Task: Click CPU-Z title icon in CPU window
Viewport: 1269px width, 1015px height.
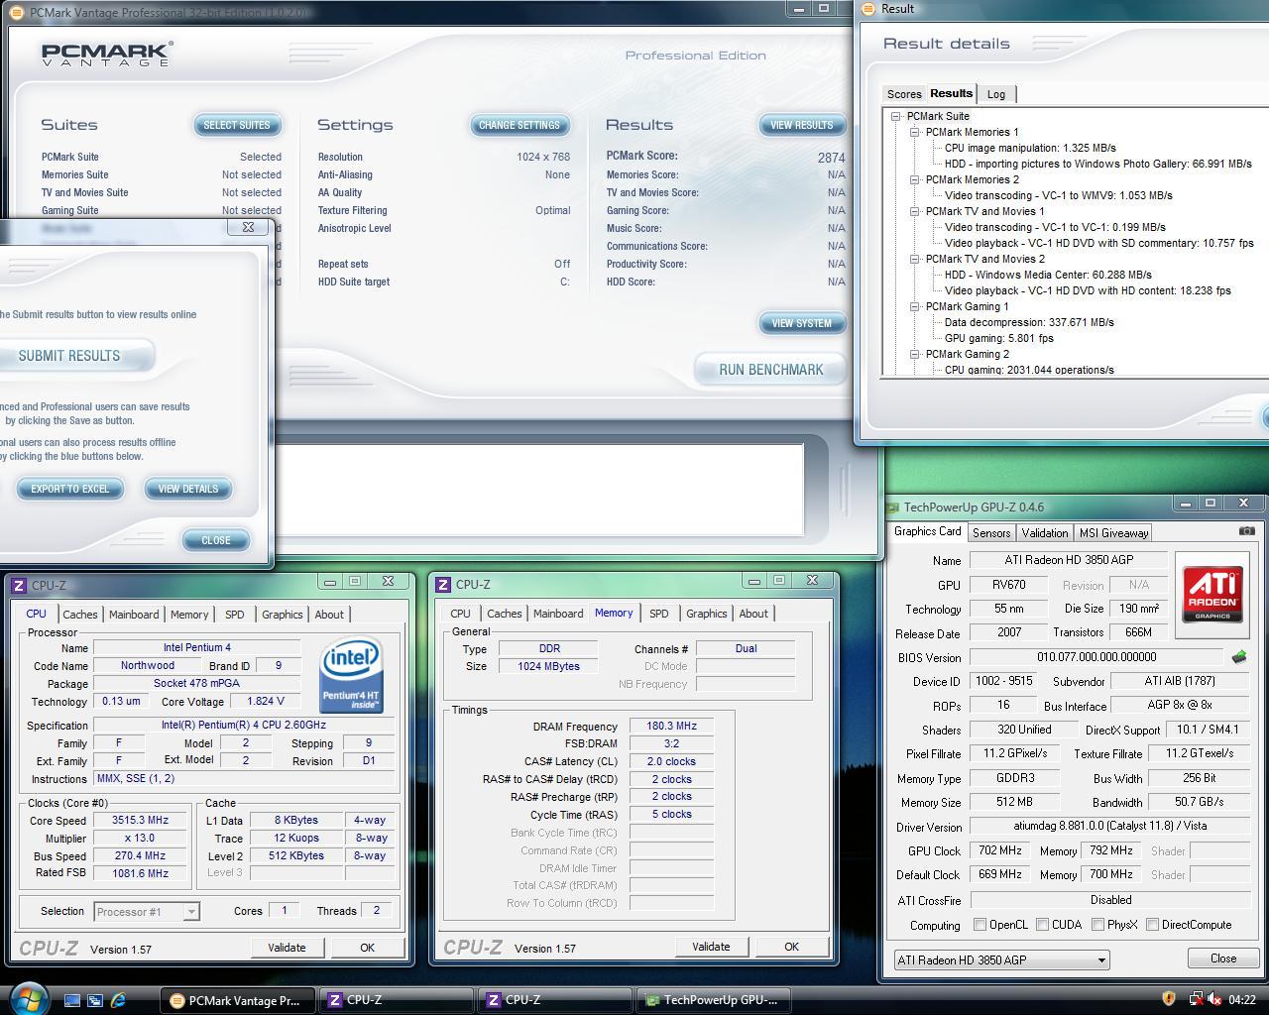Action: pos(19,585)
